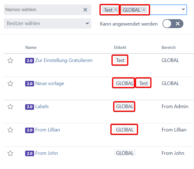Expand the label filter dropdown arrow

[x=183, y=9]
